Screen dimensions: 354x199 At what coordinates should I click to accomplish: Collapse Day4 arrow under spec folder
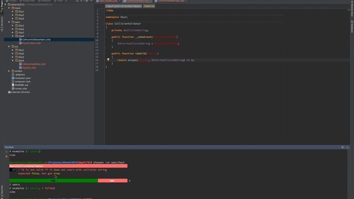[x=13, y=36]
